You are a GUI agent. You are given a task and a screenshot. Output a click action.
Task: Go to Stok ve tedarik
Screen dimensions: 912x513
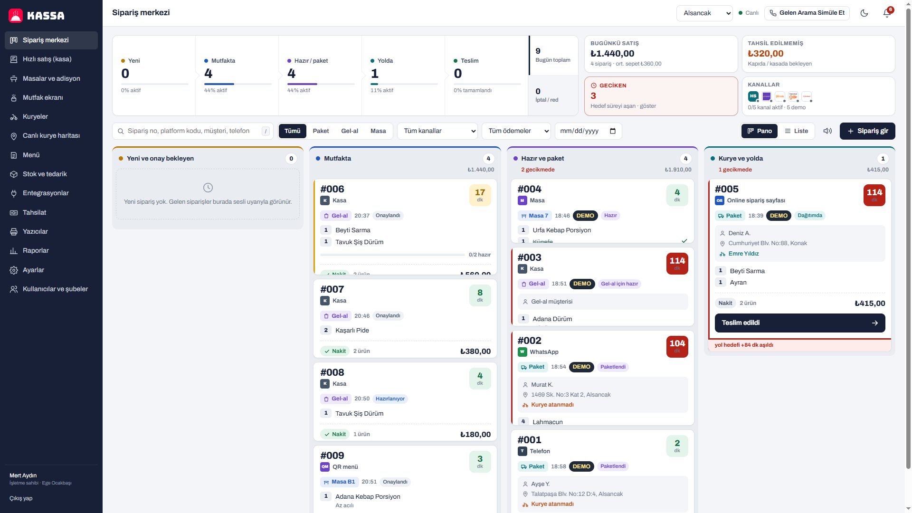click(51, 174)
